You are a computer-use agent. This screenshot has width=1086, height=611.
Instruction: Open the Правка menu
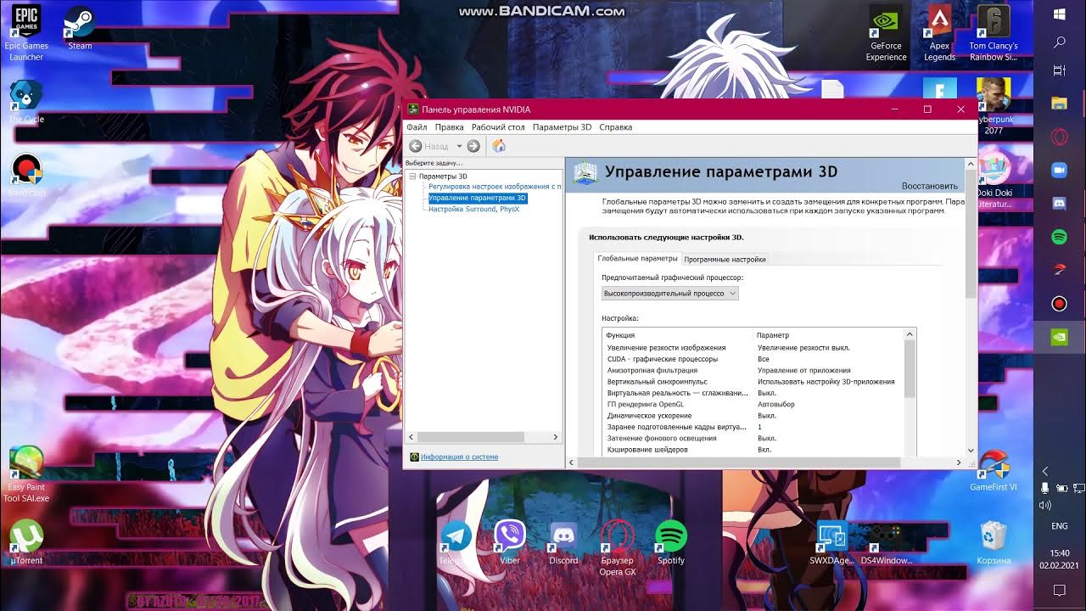click(x=449, y=127)
